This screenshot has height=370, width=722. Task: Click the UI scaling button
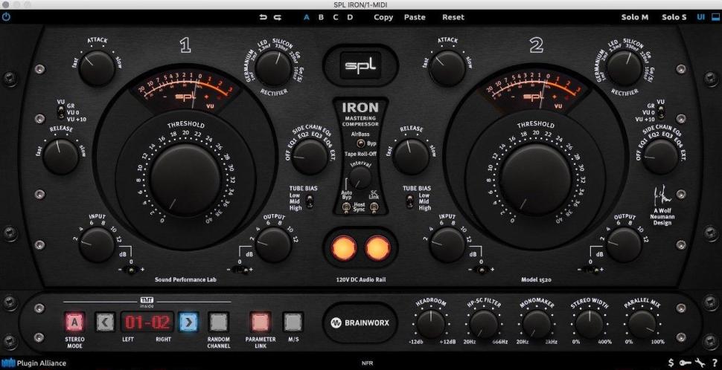[x=701, y=18]
